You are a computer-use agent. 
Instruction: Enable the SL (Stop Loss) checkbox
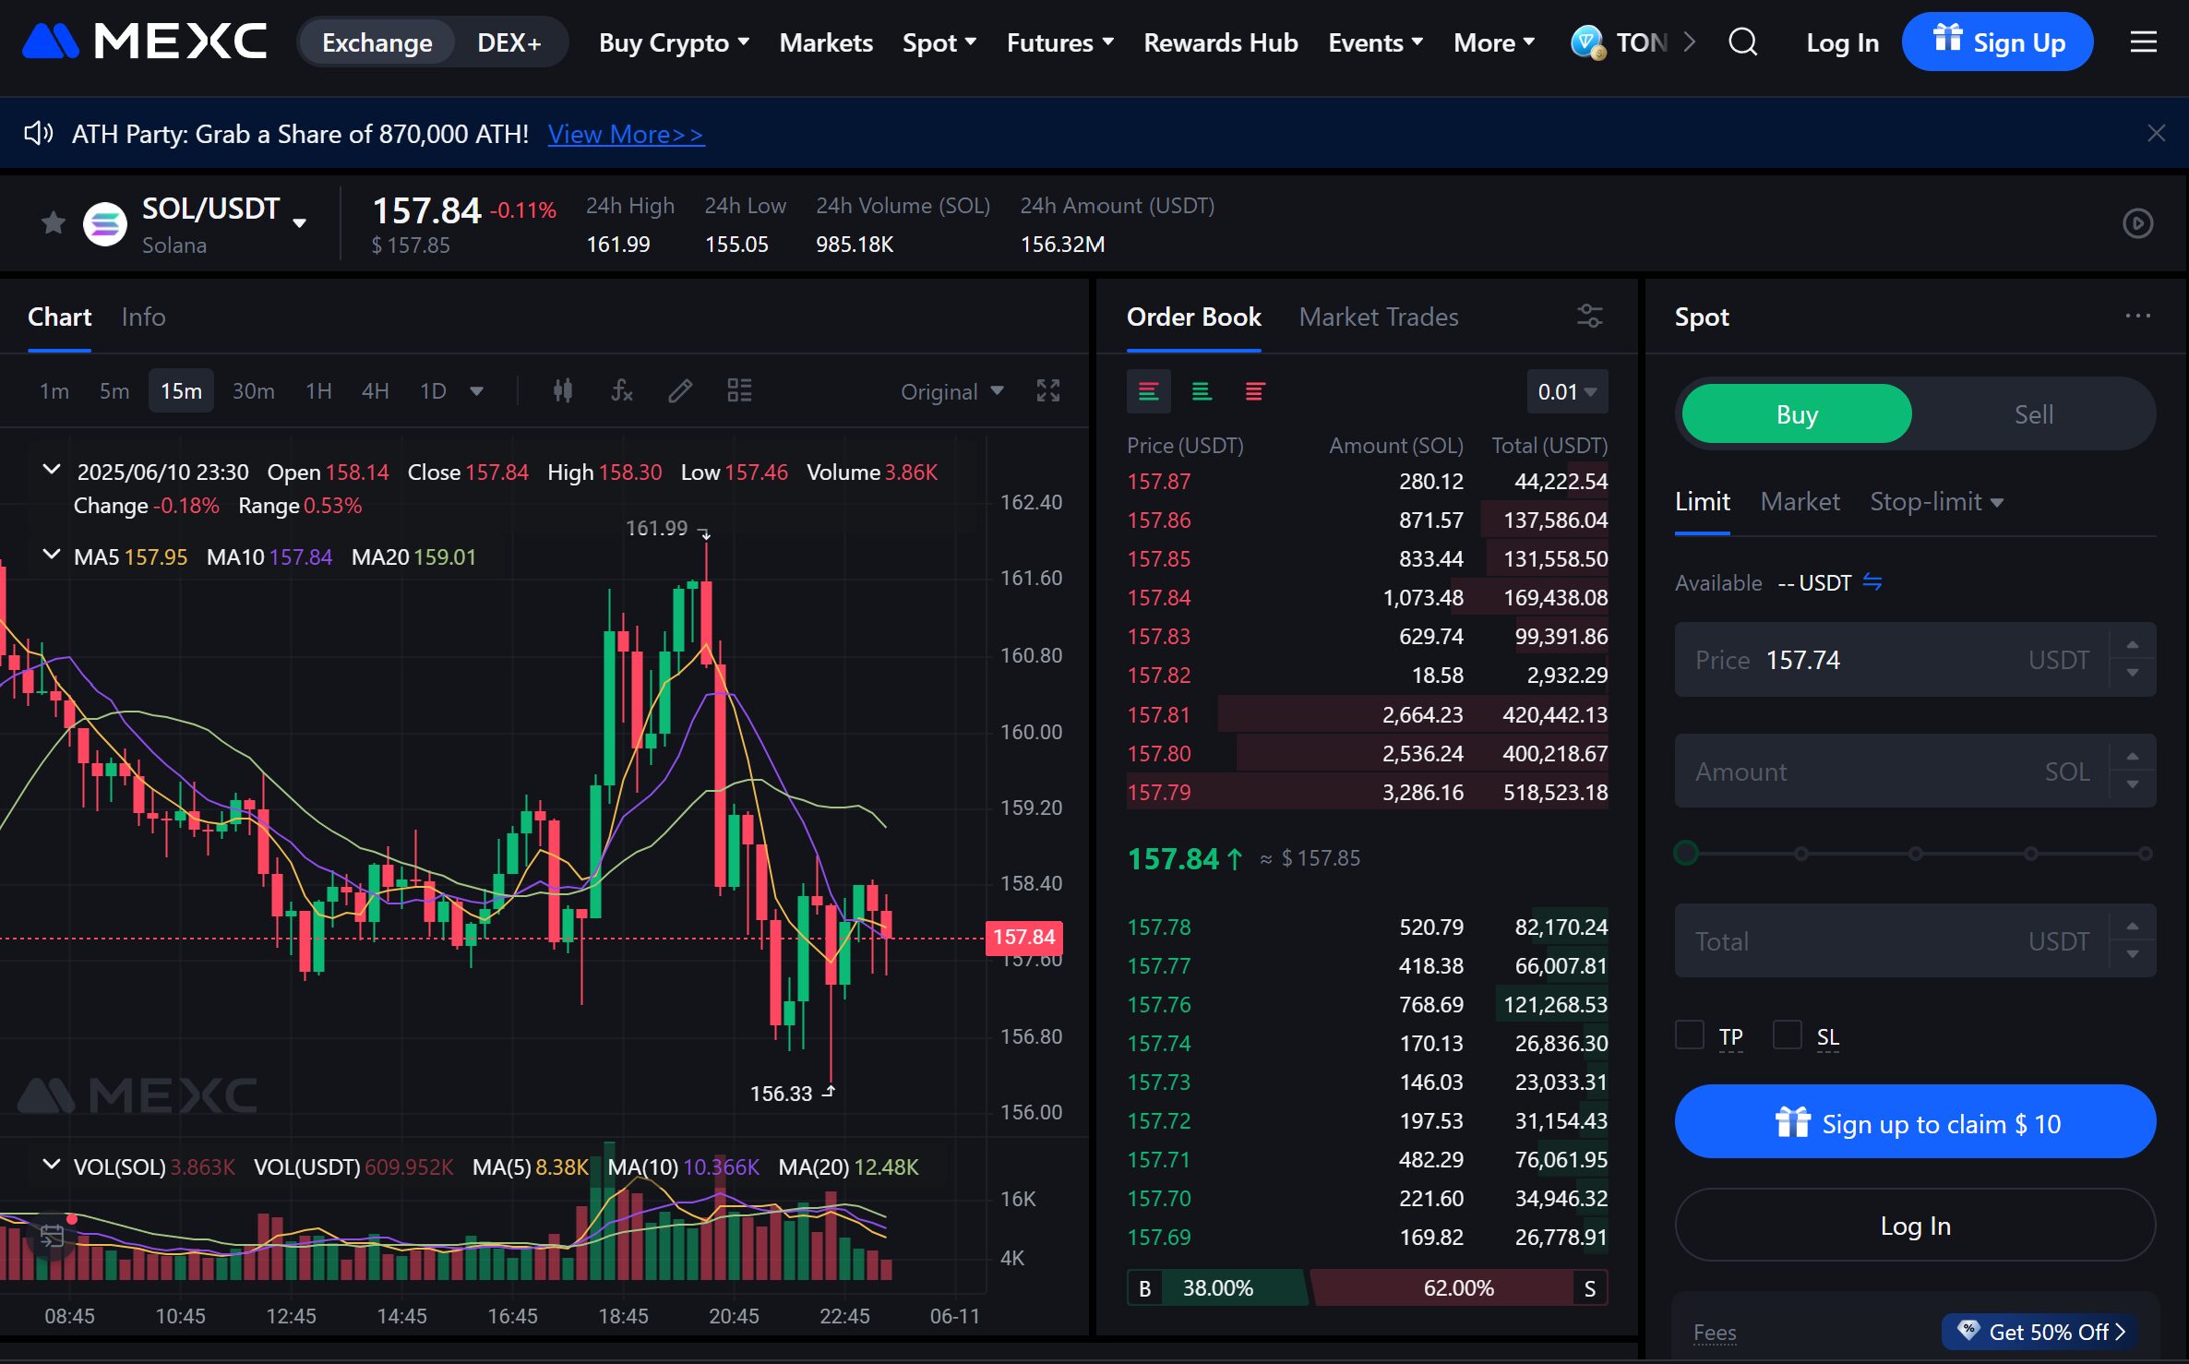[x=1787, y=1035]
